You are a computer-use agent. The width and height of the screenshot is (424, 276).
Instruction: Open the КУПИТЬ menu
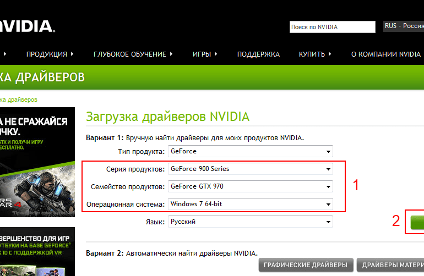pos(314,54)
